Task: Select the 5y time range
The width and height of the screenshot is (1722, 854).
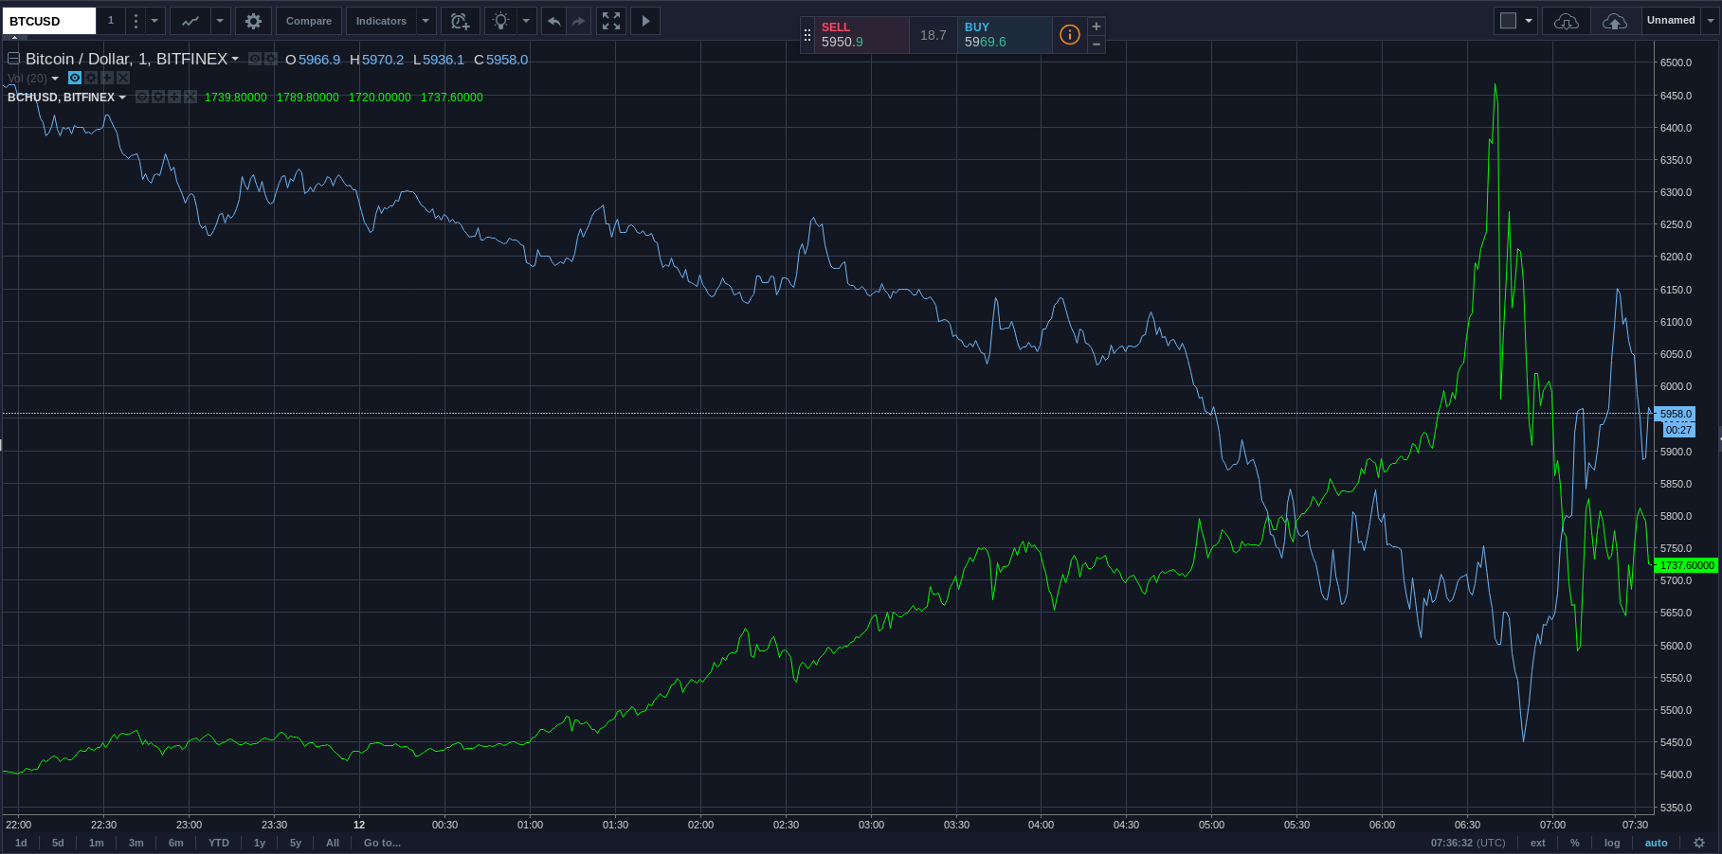Action: coord(296,843)
